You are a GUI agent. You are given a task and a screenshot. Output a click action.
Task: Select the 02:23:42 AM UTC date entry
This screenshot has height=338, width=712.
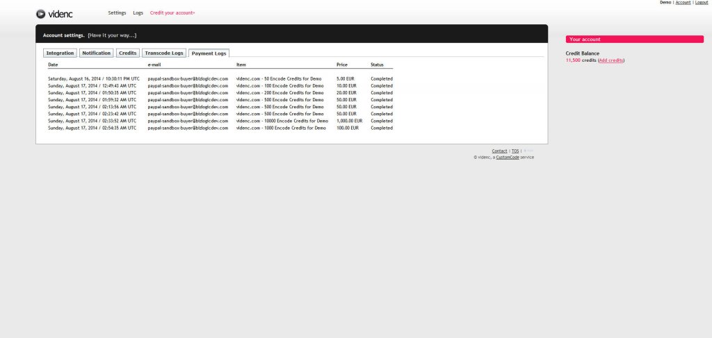(x=92, y=114)
